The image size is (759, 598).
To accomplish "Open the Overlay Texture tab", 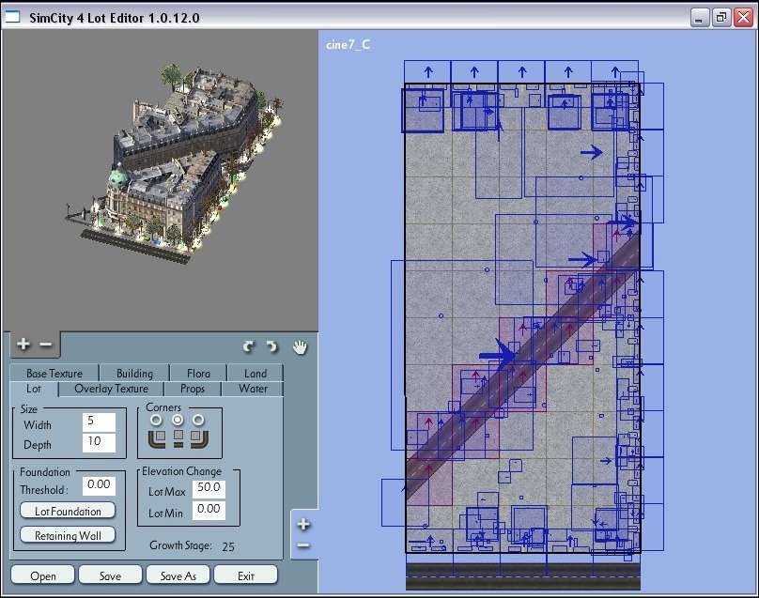I will click(x=112, y=389).
